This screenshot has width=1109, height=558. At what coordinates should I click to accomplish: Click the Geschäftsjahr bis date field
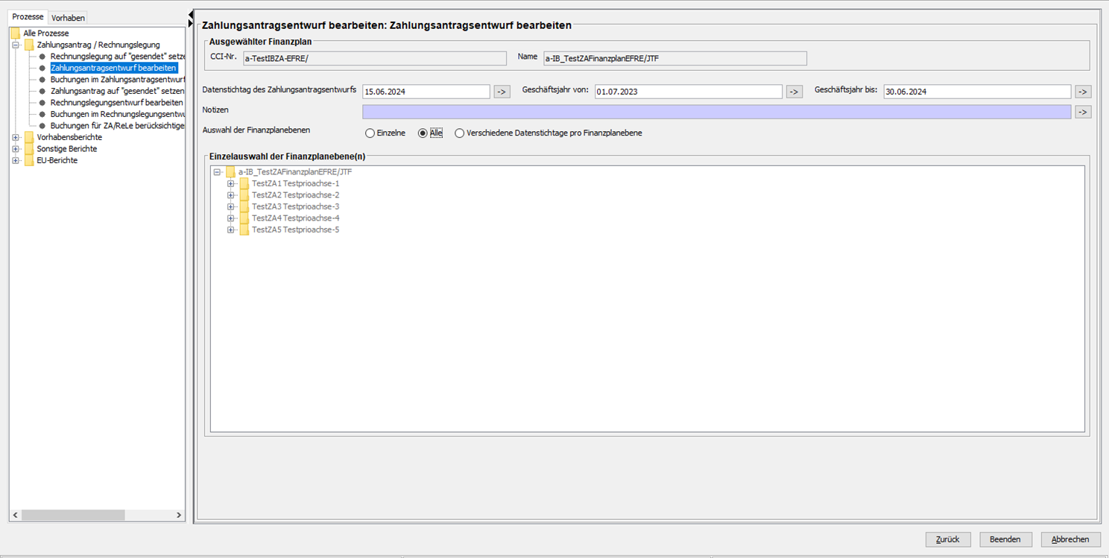(x=977, y=92)
